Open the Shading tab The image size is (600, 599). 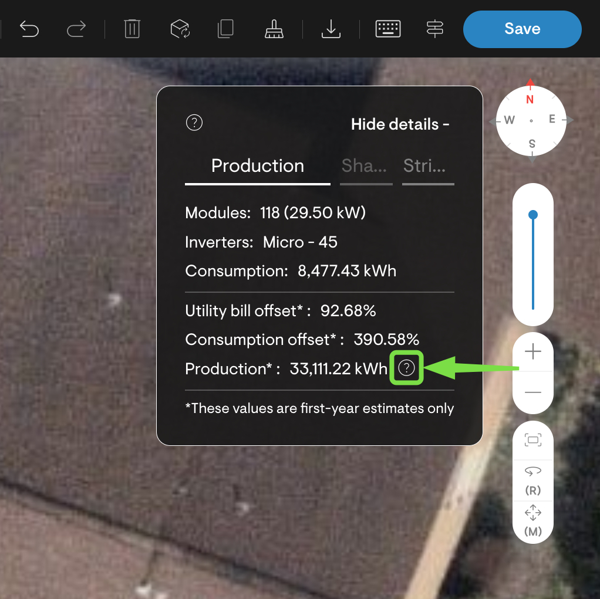tap(364, 166)
